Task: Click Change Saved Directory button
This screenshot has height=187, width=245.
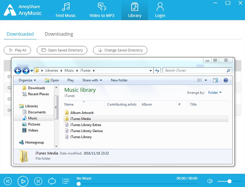Action: [x=120, y=50]
